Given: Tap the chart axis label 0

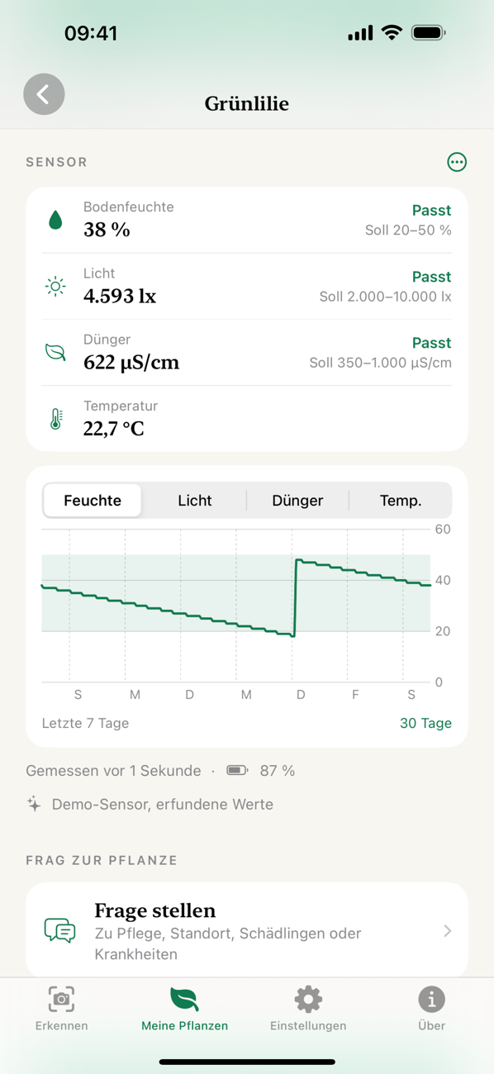Looking at the screenshot, I should click(x=439, y=682).
